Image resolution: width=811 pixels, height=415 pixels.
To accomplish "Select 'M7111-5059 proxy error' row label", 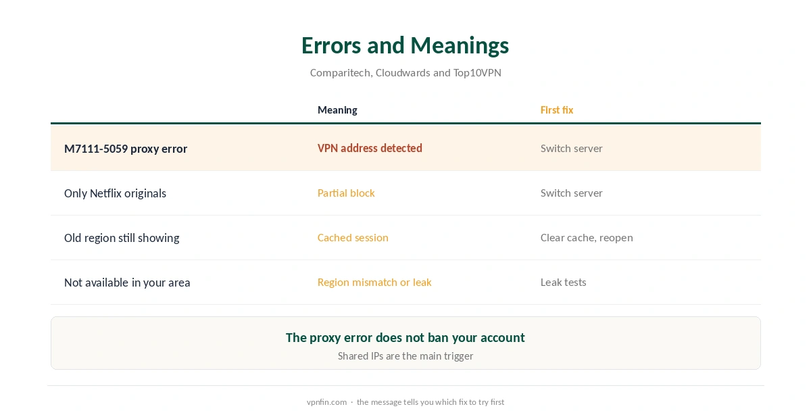I will pos(126,149).
